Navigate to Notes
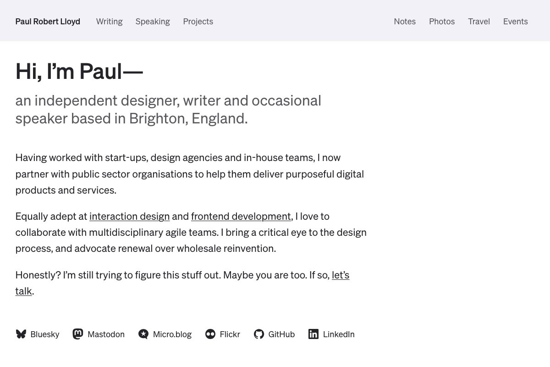Viewport: 550px width, 367px height. [405, 22]
